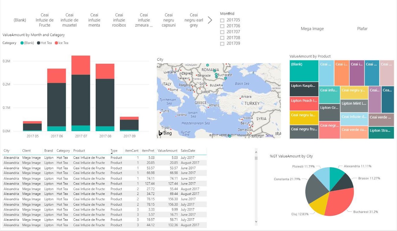Select the Plafar client slicer
This screenshot has height=231, width=397.
coord(362,29)
